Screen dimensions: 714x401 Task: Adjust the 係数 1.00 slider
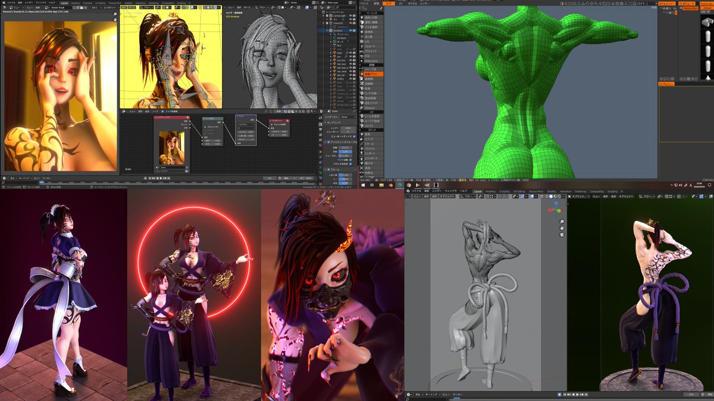[345, 151]
